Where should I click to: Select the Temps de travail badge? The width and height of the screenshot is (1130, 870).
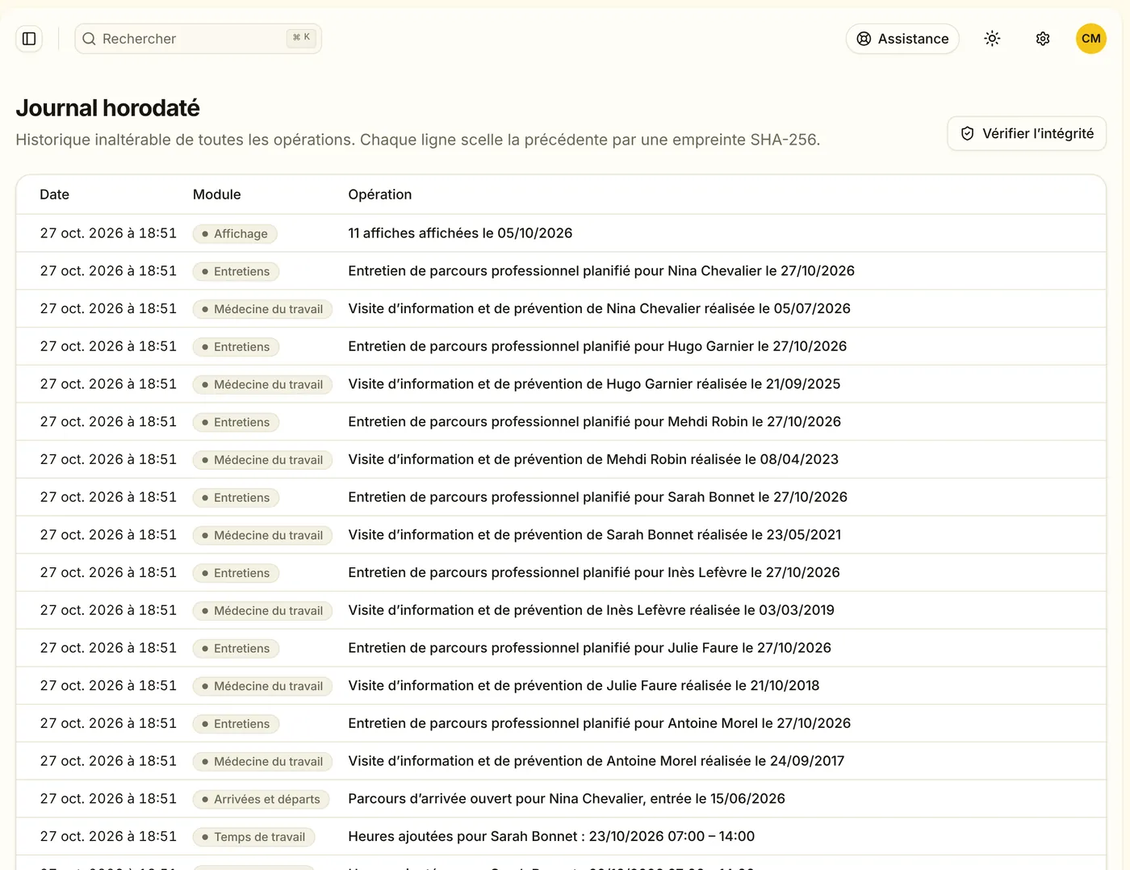(x=253, y=838)
